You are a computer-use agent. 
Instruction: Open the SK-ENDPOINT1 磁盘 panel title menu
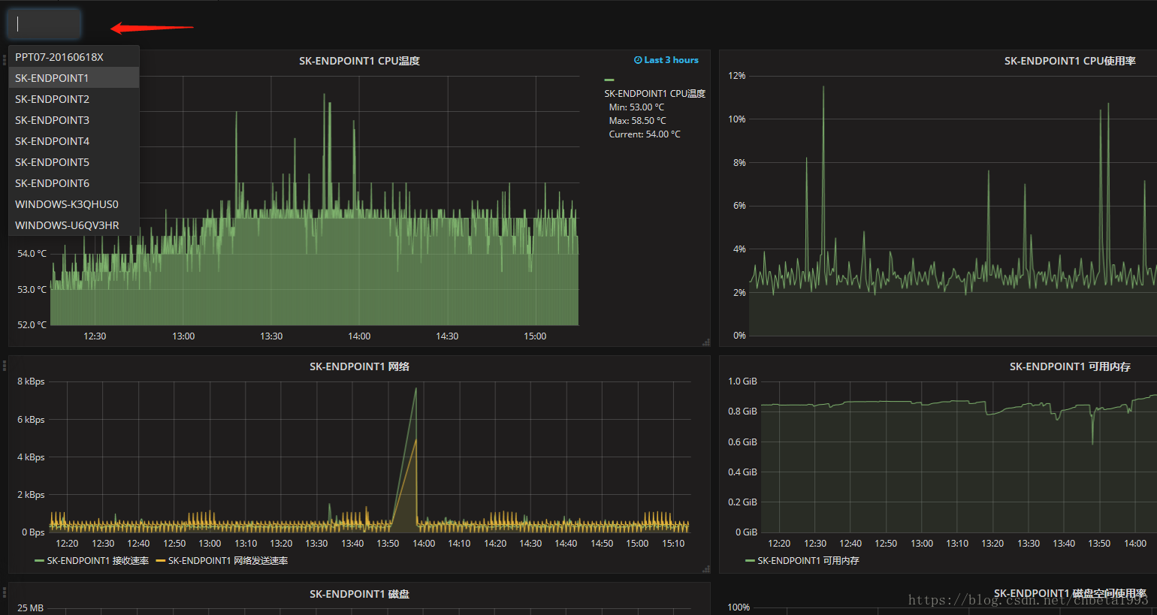[359, 594]
